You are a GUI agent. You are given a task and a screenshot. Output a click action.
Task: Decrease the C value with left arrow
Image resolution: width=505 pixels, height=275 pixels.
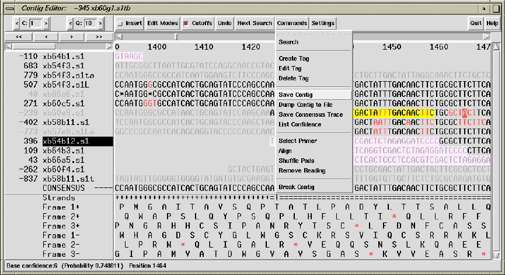click(16, 23)
